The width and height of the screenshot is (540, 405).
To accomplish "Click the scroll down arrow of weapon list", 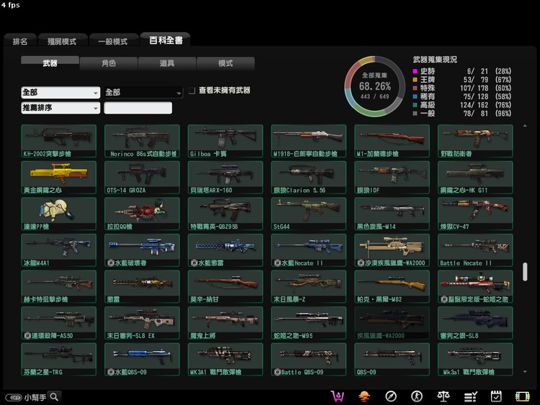I will point(525,372).
